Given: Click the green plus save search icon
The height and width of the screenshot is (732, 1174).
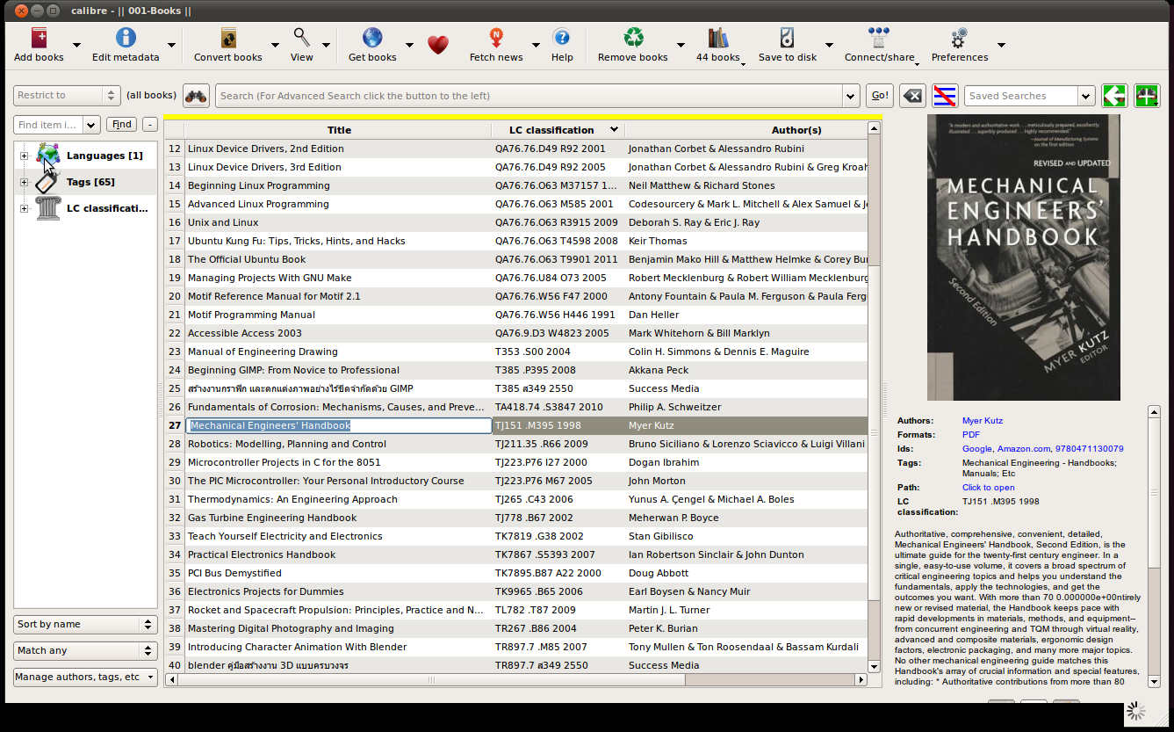Looking at the screenshot, I should point(1147,96).
